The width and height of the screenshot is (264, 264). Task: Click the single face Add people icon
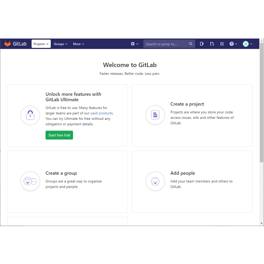click(155, 181)
